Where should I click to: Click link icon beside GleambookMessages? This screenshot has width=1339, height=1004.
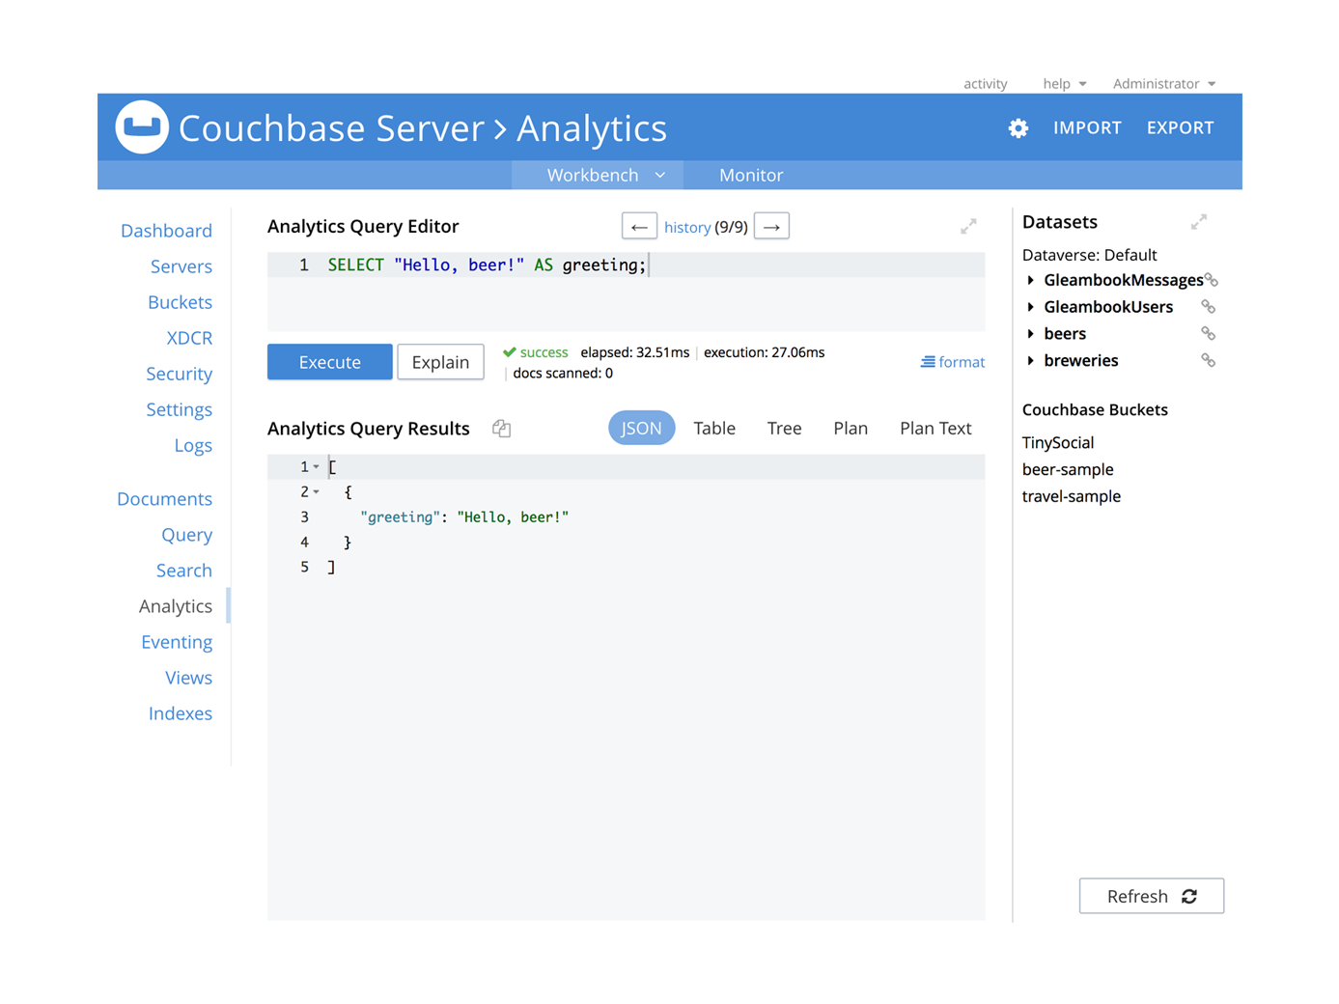point(1212,280)
